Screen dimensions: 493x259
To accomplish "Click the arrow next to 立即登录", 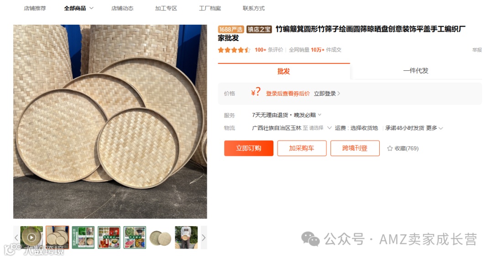I will 339,94.
